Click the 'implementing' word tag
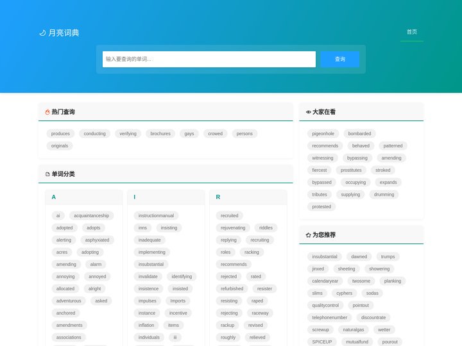The height and width of the screenshot is (346, 462). [151, 252]
